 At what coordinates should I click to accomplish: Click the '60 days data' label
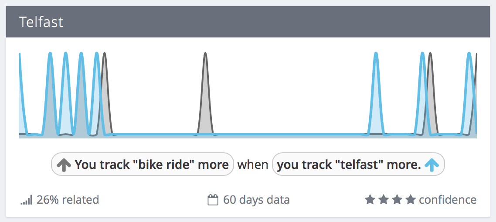[257, 200]
